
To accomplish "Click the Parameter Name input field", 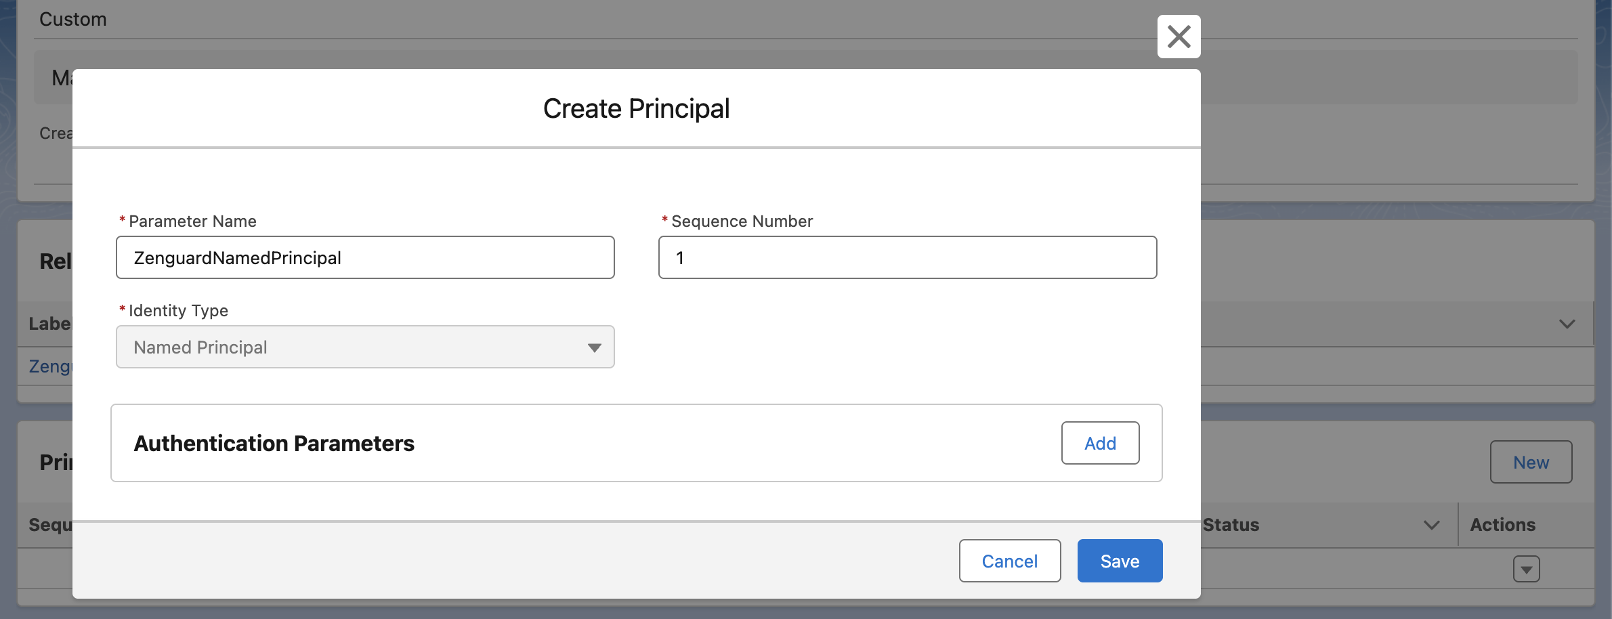I will (x=365, y=257).
